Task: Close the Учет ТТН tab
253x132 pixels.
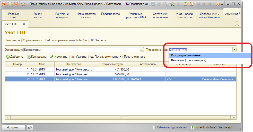Action: click(24, 24)
